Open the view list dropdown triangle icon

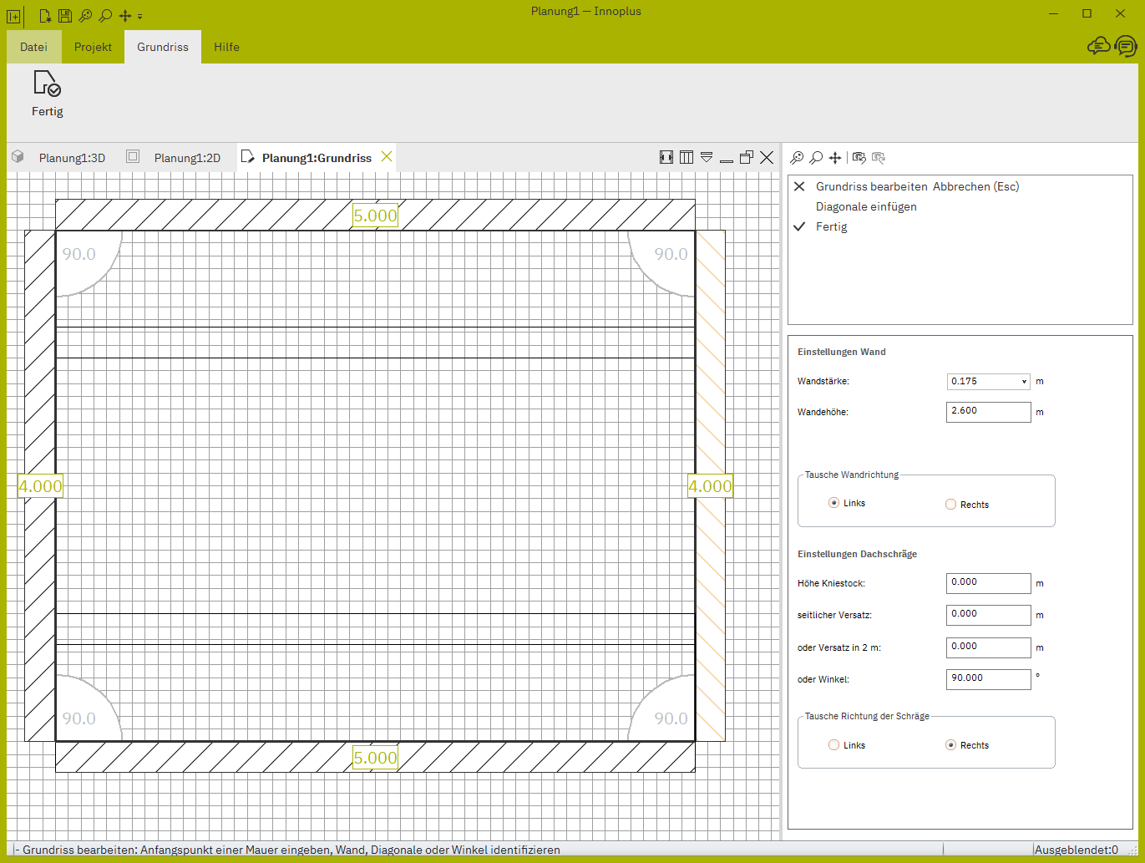(x=707, y=157)
